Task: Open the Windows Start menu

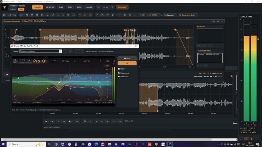Action: point(3,144)
